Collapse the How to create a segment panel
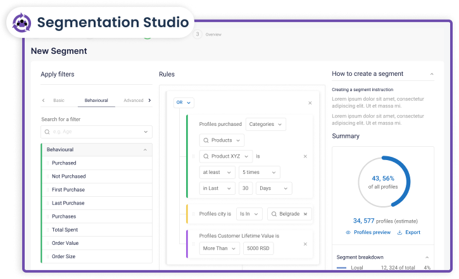 point(432,74)
